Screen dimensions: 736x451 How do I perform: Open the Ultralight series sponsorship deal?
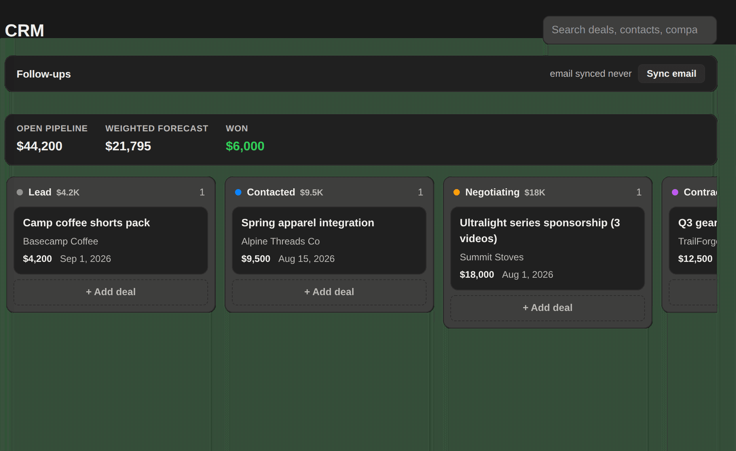pos(548,248)
